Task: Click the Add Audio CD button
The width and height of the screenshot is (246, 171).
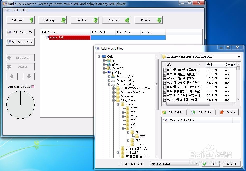Action: click(x=20, y=32)
